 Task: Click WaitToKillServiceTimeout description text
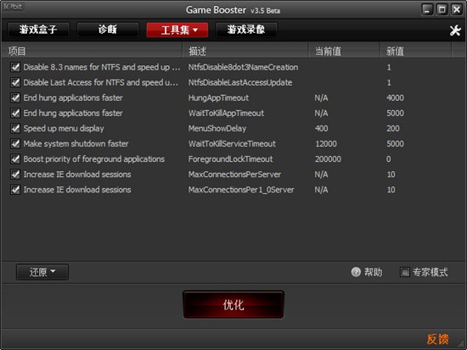tap(232, 143)
